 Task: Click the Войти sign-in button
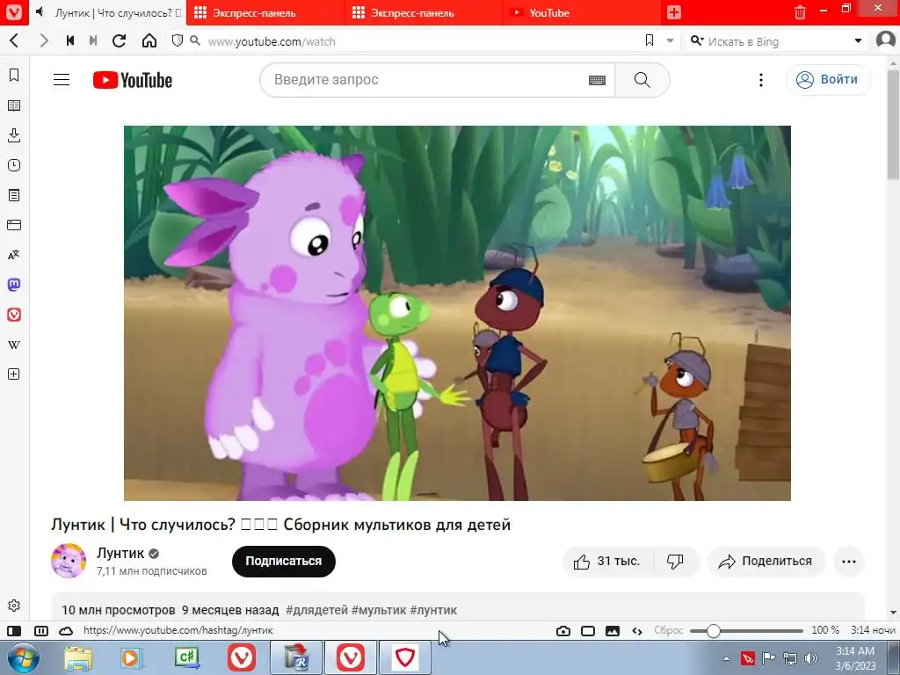click(828, 80)
